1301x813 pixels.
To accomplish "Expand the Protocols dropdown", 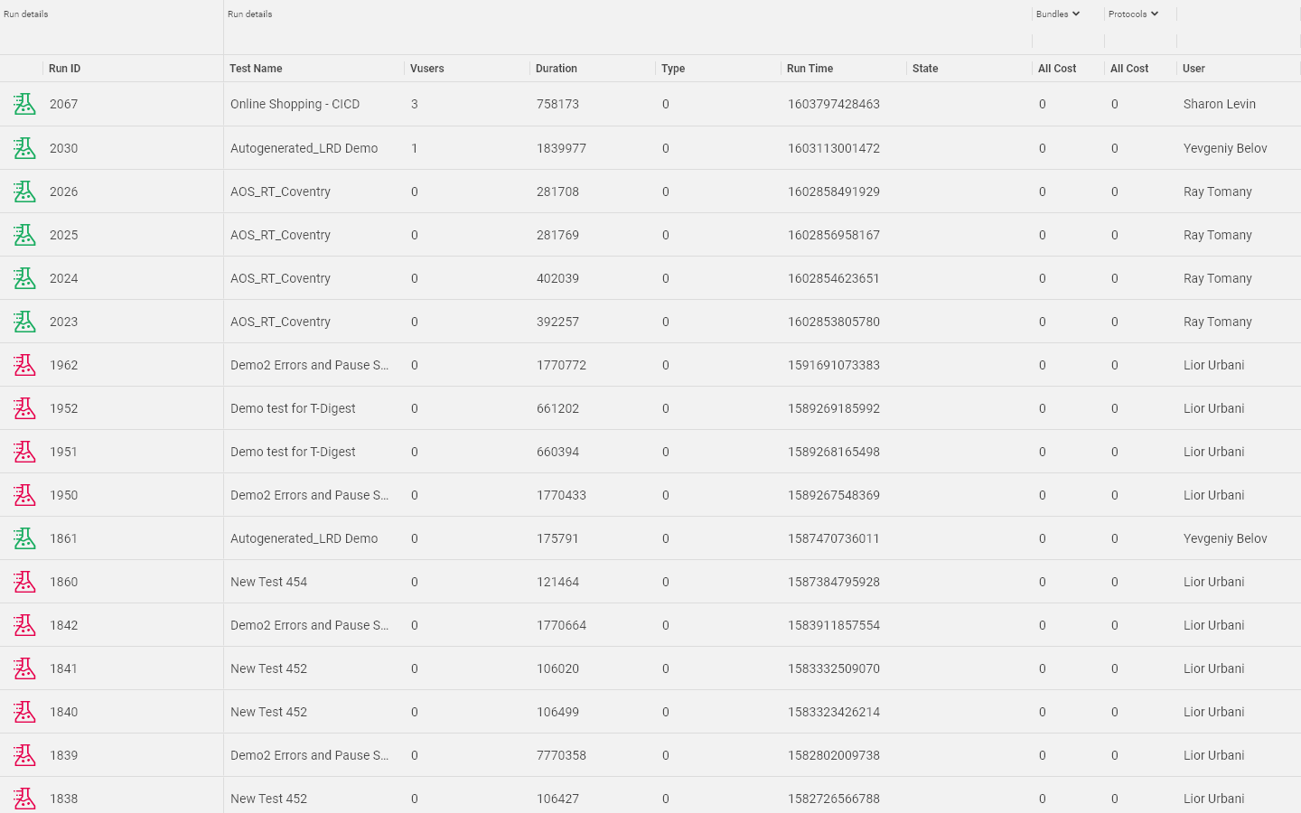I will (1133, 14).
